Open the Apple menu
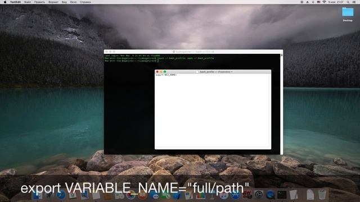The width and height of the screenshot is (360, 202). [x=5, y=2]
